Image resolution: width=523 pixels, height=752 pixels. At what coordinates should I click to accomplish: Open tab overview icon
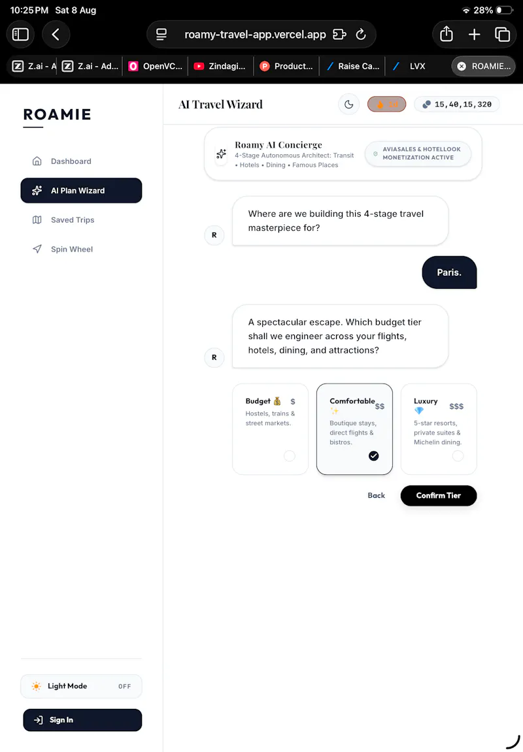502,35
